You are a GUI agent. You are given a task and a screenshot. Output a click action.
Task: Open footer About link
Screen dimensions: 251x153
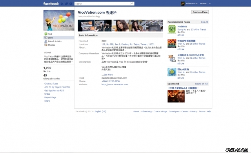tap(136, 112)
